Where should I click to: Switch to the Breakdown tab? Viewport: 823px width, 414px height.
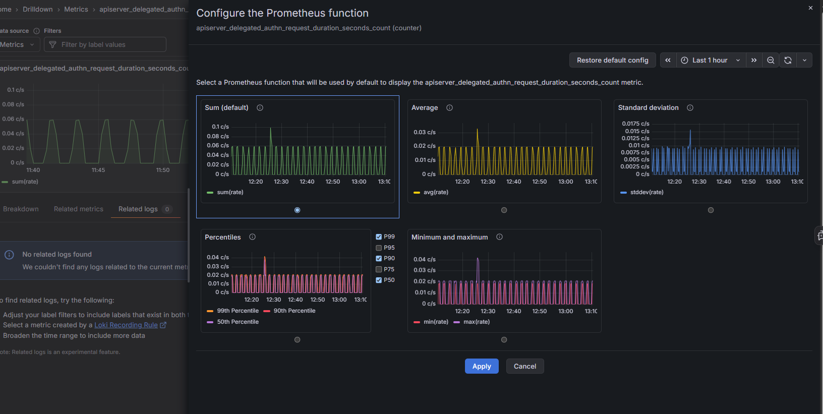click(21, 209)
